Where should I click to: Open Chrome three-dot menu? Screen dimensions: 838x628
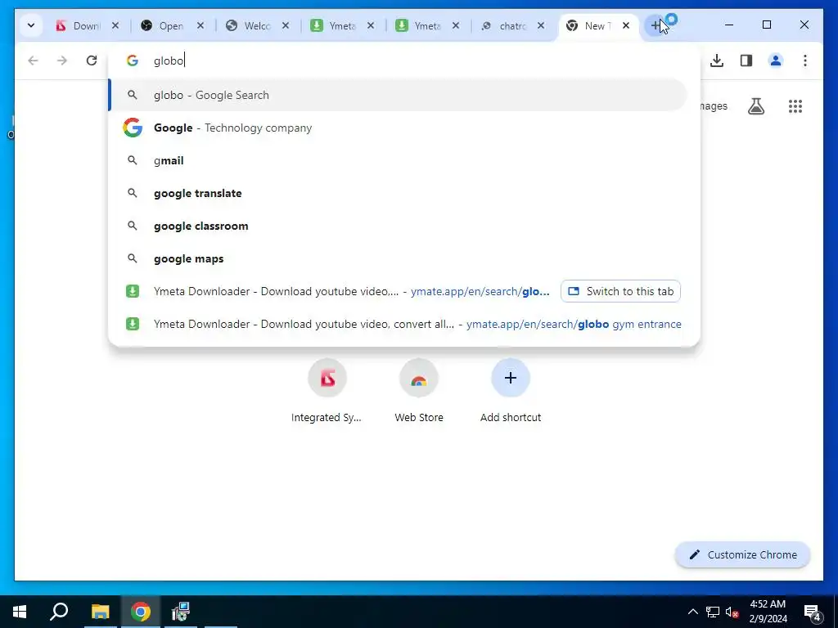click(805, 61)
